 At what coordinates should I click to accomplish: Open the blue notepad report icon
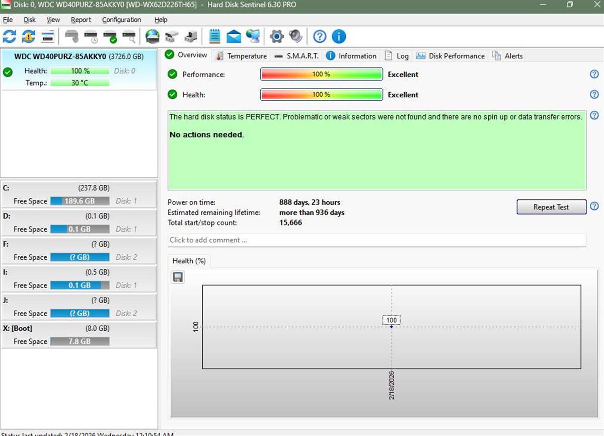point(215,36)
